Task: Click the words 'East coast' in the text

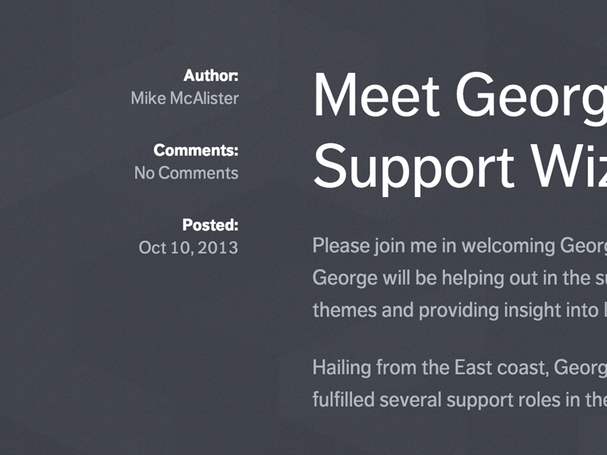Action: coord(502,368)
